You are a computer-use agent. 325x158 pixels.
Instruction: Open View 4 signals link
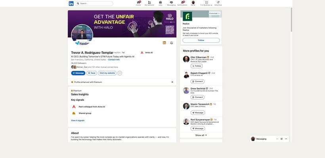[x=78, y=120]
